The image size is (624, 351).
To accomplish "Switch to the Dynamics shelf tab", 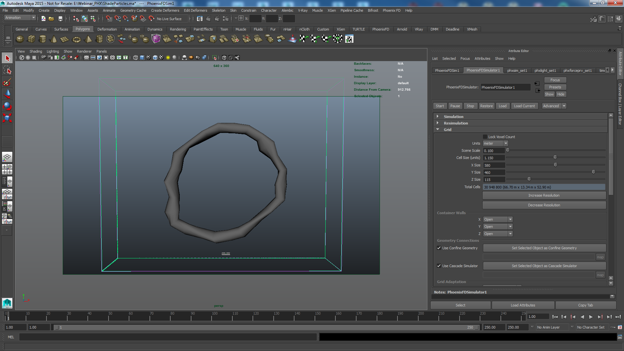I will [155, 29].
